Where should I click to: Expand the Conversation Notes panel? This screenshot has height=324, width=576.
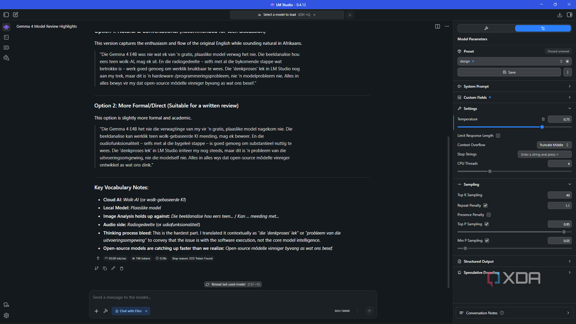point(514,313)
